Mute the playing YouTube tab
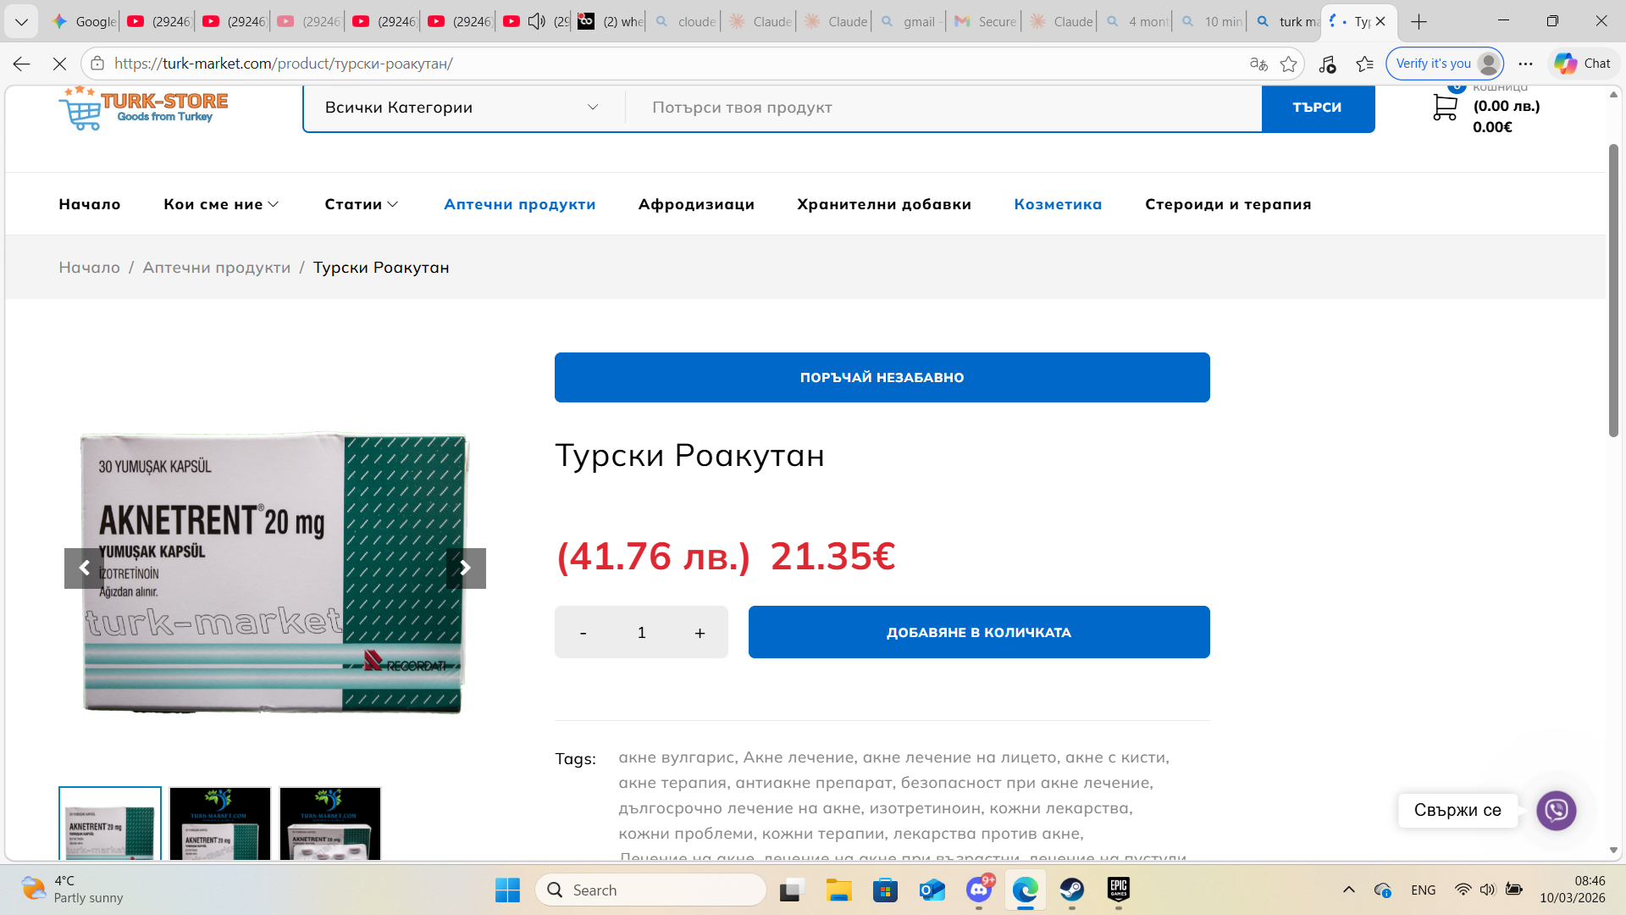 [x=536, y=21]
